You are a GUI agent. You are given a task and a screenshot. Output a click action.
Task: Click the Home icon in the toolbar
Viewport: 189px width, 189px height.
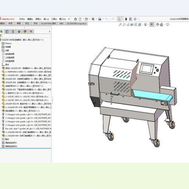pos(76,19)
